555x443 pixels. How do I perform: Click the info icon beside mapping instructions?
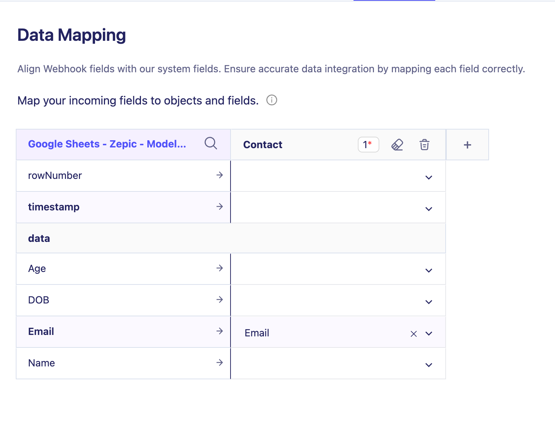pos(272,100)
